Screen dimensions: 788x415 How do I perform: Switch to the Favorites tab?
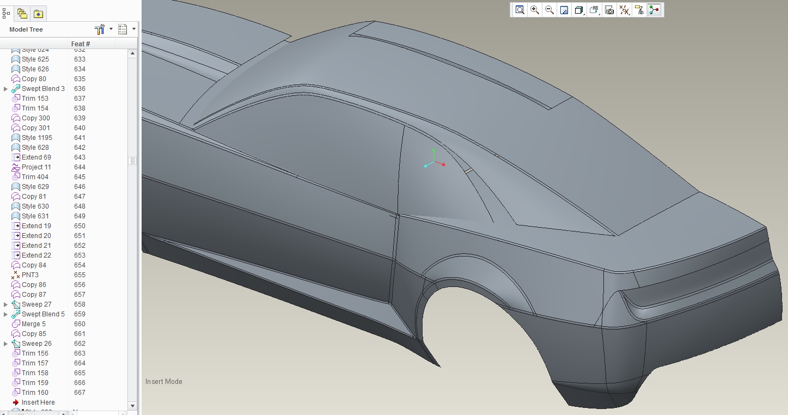coord(38,14)
